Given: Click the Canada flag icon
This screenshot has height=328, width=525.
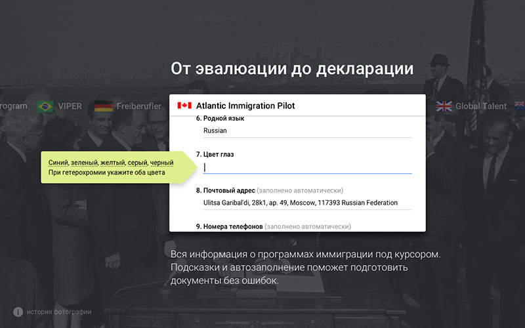Looking at the screenshot, I should pyautogui.click(x=184, y=106).
